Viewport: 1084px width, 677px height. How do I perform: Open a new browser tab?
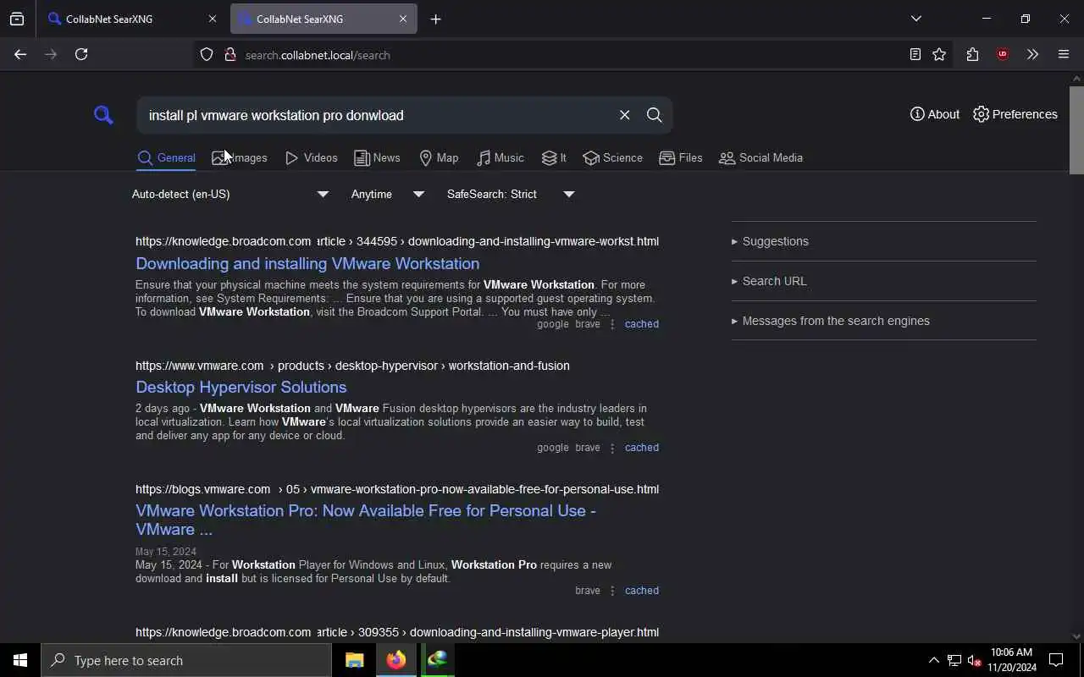pyautogui.click(x=435, y=19)
